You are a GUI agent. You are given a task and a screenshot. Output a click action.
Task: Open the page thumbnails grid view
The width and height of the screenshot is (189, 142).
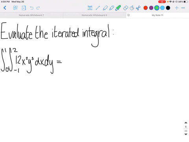(x=15, y=8)
